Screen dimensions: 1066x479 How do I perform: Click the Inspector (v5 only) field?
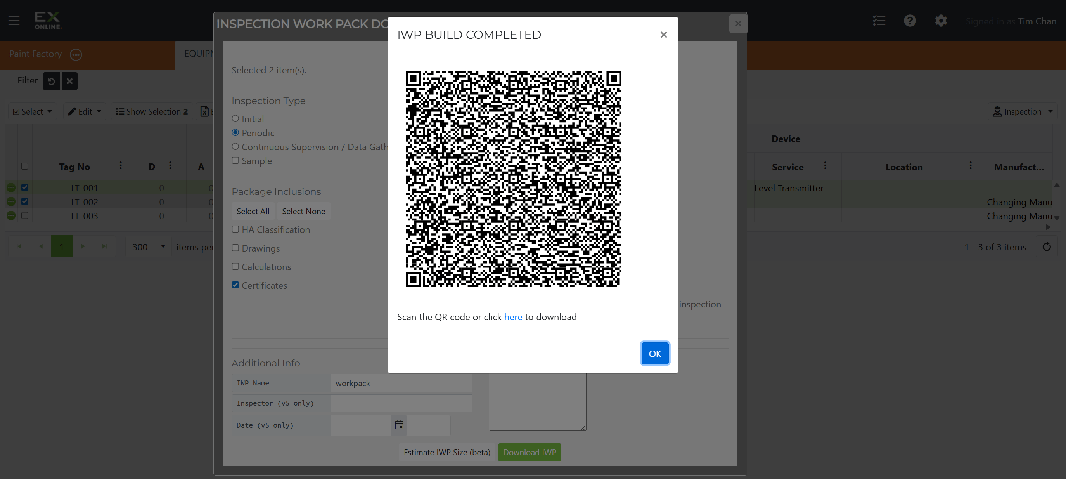coord(401,403)
